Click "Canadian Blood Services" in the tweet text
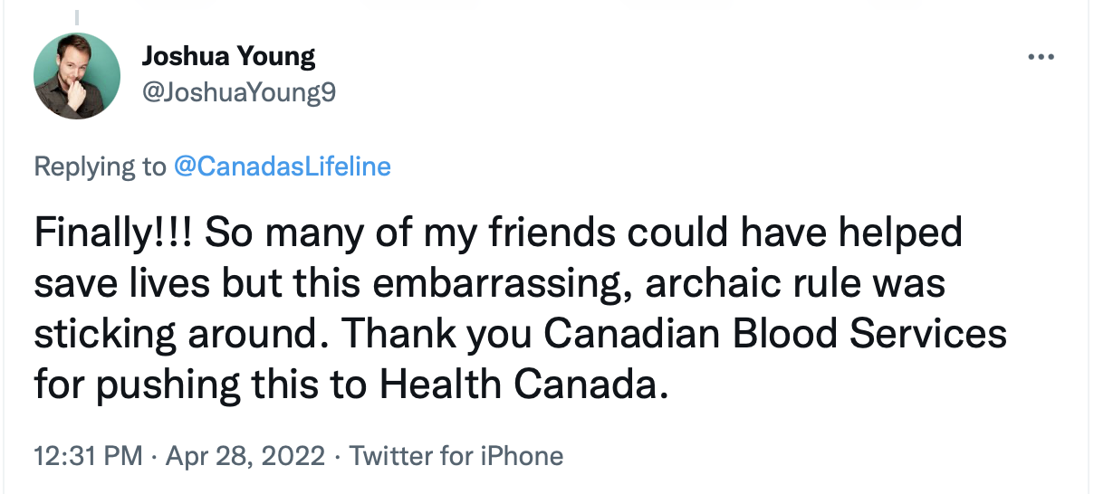Image resolution: width=1094 pixels, height=494 pixels. click(x=775, y=335)
